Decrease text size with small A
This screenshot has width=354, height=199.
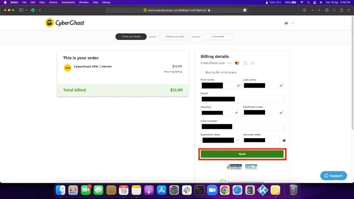point(312,10)
